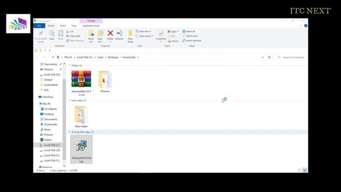Select Local Disk (E:) in navigation pane
Viewport: 341px width, 192px height.
pos(50,155)
